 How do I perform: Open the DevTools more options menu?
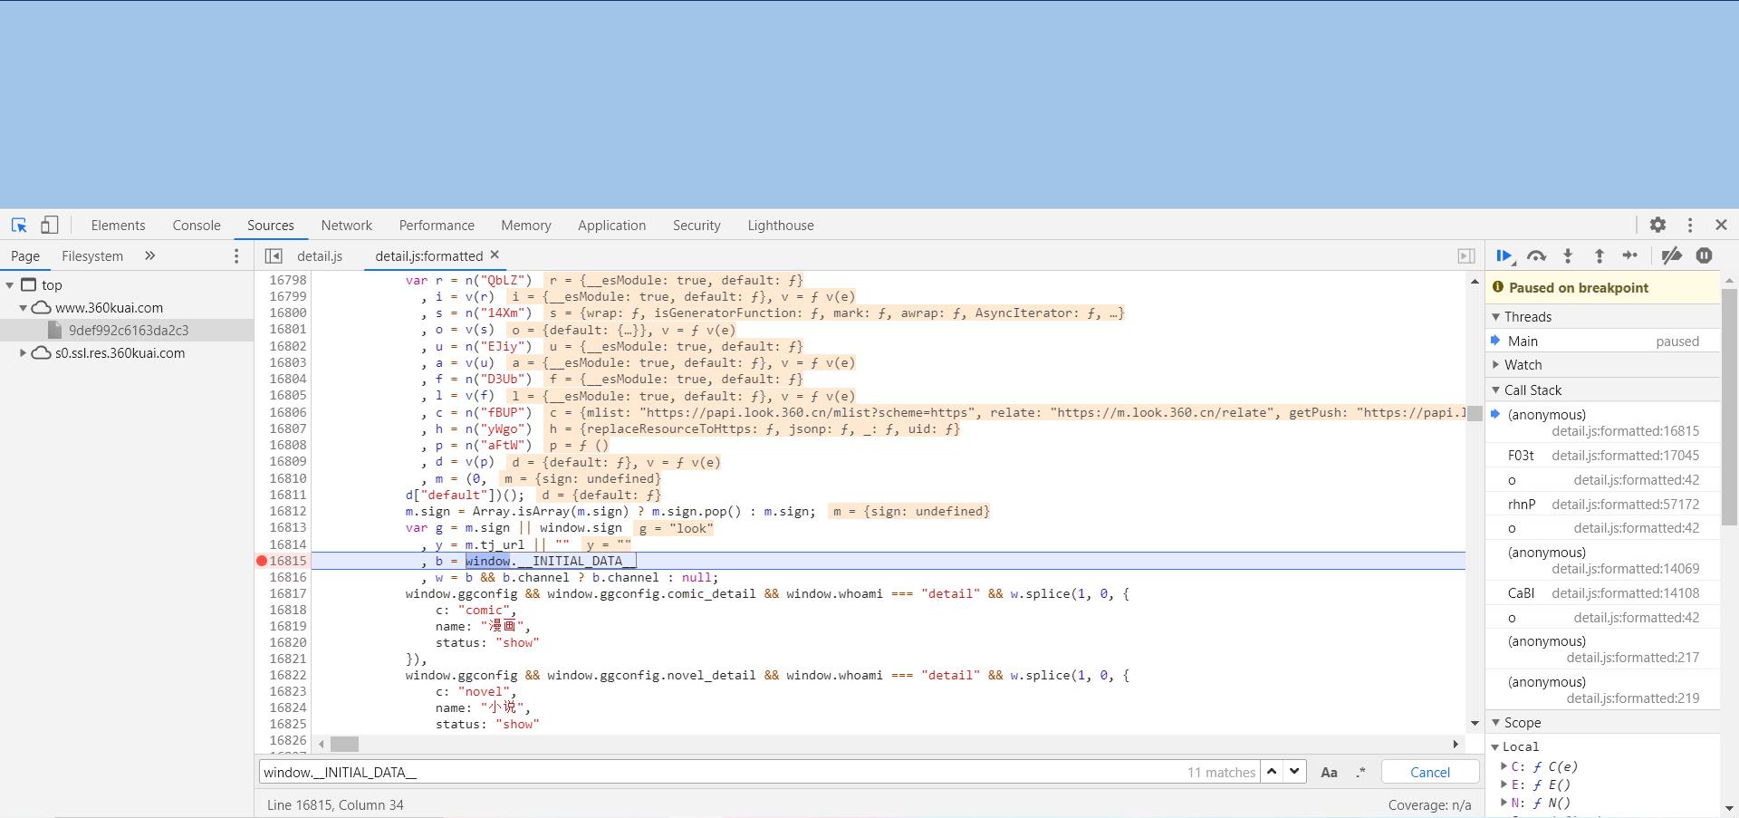[1690, 225]
